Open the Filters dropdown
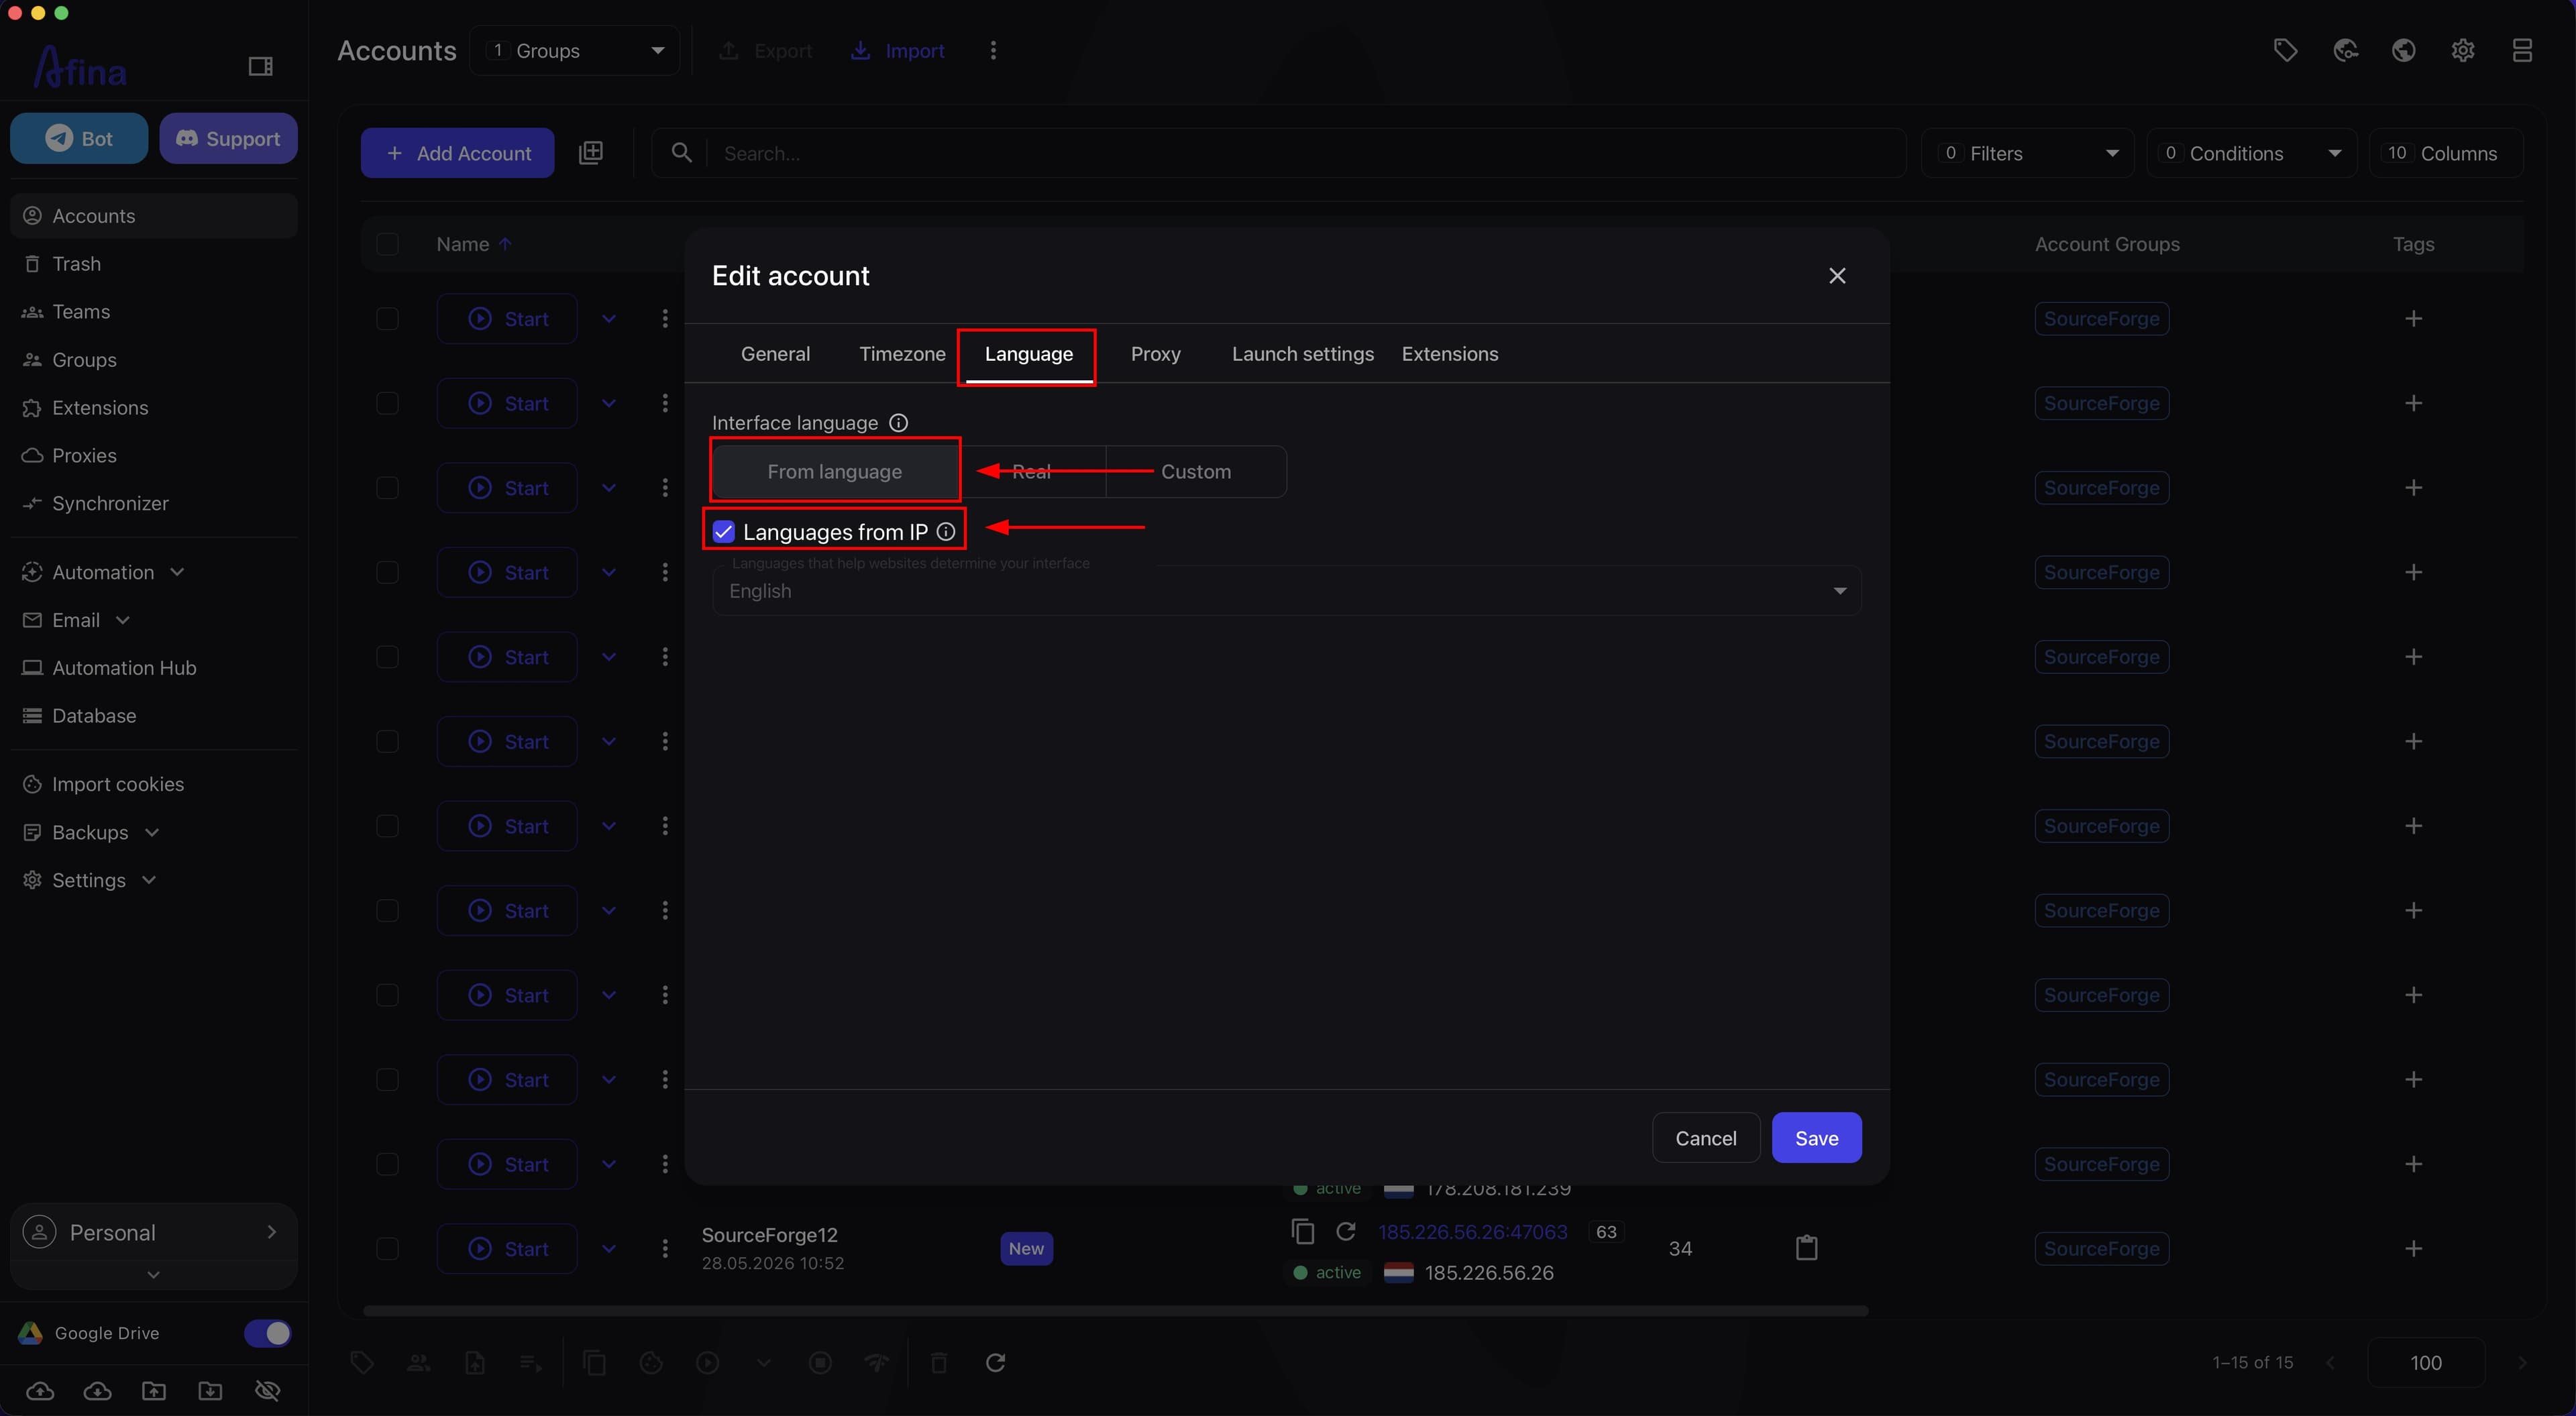The width and height of the screenshot is (2576, 1416). point(2027,153)
